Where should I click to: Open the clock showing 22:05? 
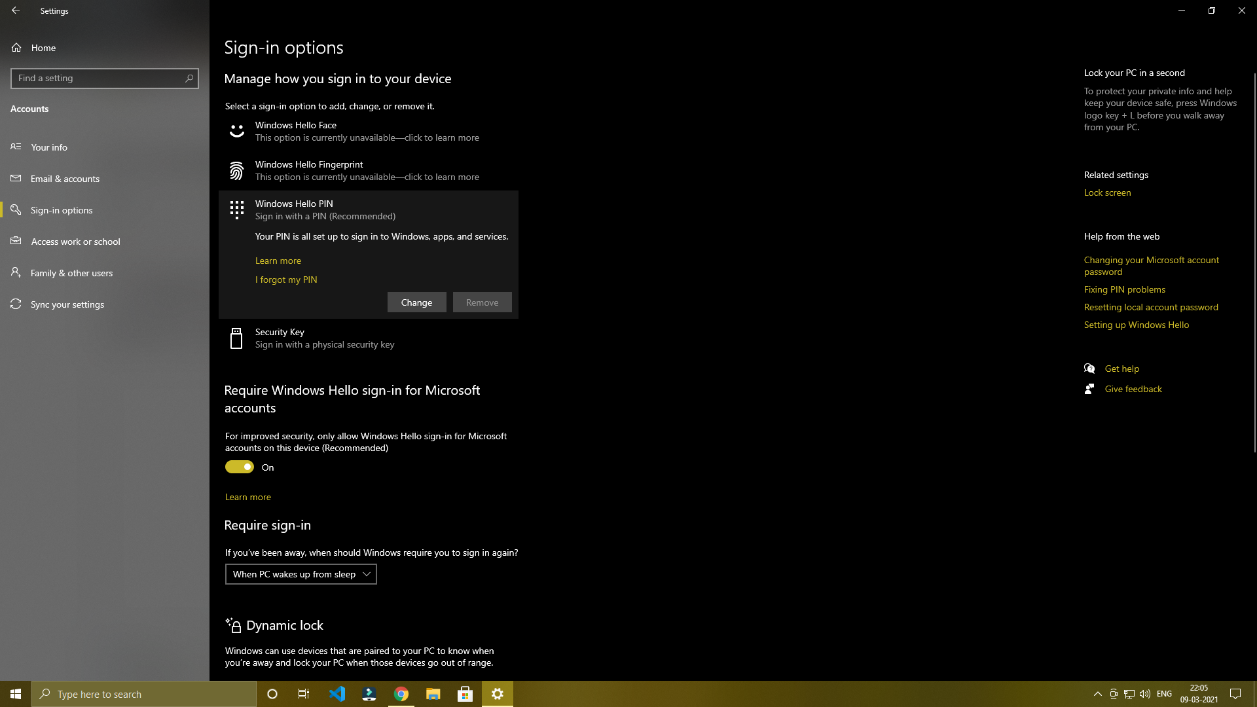pyautogui.click(x=1199, y=694)
